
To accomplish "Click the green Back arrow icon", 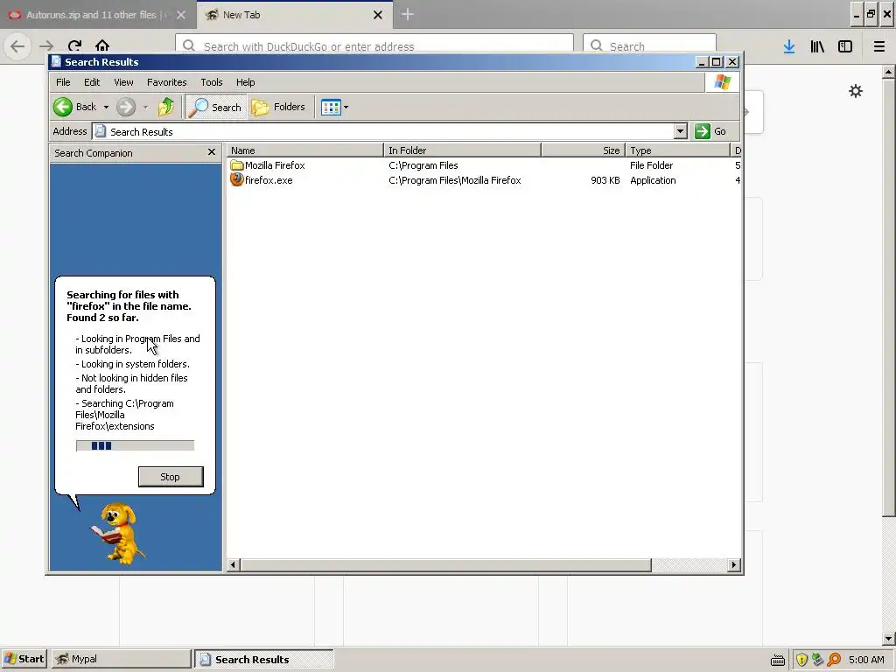I will point(63,107).
